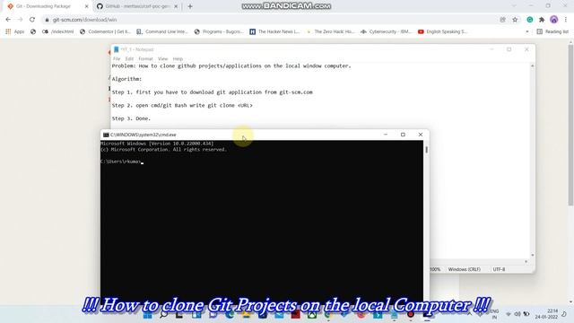
Task: Open the ENG IN language indicator
Action: tap(494, 314)
